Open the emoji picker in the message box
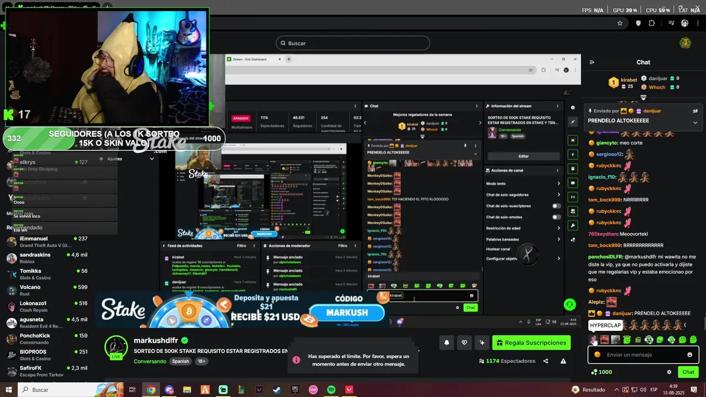This screenshot has width=706, height=397. [689, 355]
